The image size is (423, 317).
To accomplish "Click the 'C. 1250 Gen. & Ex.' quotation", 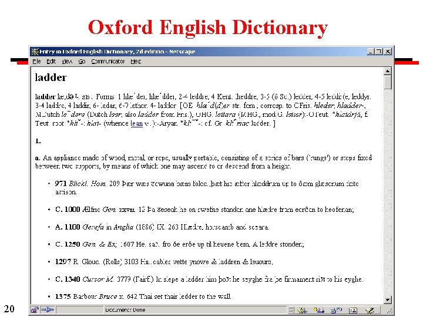I will 179,244.
